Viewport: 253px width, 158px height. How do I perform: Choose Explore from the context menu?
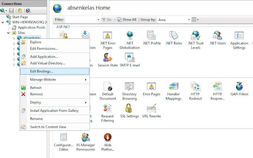coord(55,42)
